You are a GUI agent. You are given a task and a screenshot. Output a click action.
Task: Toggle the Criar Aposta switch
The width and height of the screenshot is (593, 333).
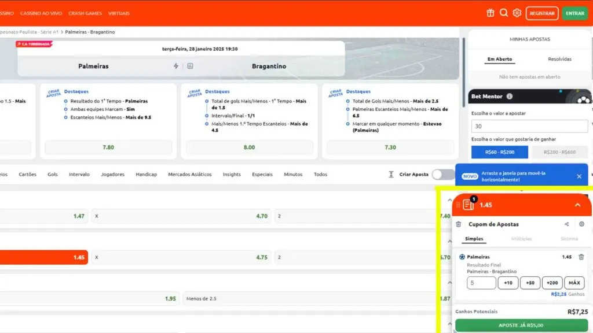click(x=442, y=175)
